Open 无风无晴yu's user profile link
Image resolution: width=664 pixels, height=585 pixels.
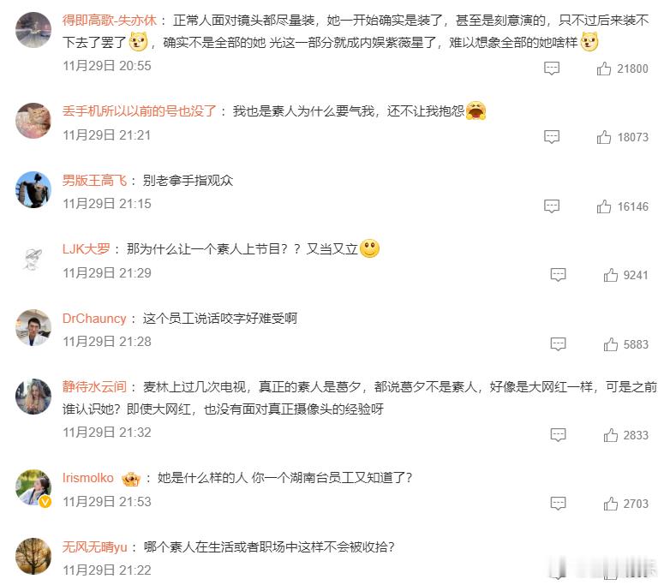95,547
